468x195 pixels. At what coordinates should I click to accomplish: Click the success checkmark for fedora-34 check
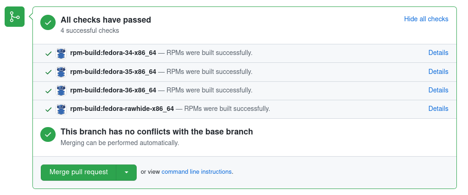(x=48, y=54)
